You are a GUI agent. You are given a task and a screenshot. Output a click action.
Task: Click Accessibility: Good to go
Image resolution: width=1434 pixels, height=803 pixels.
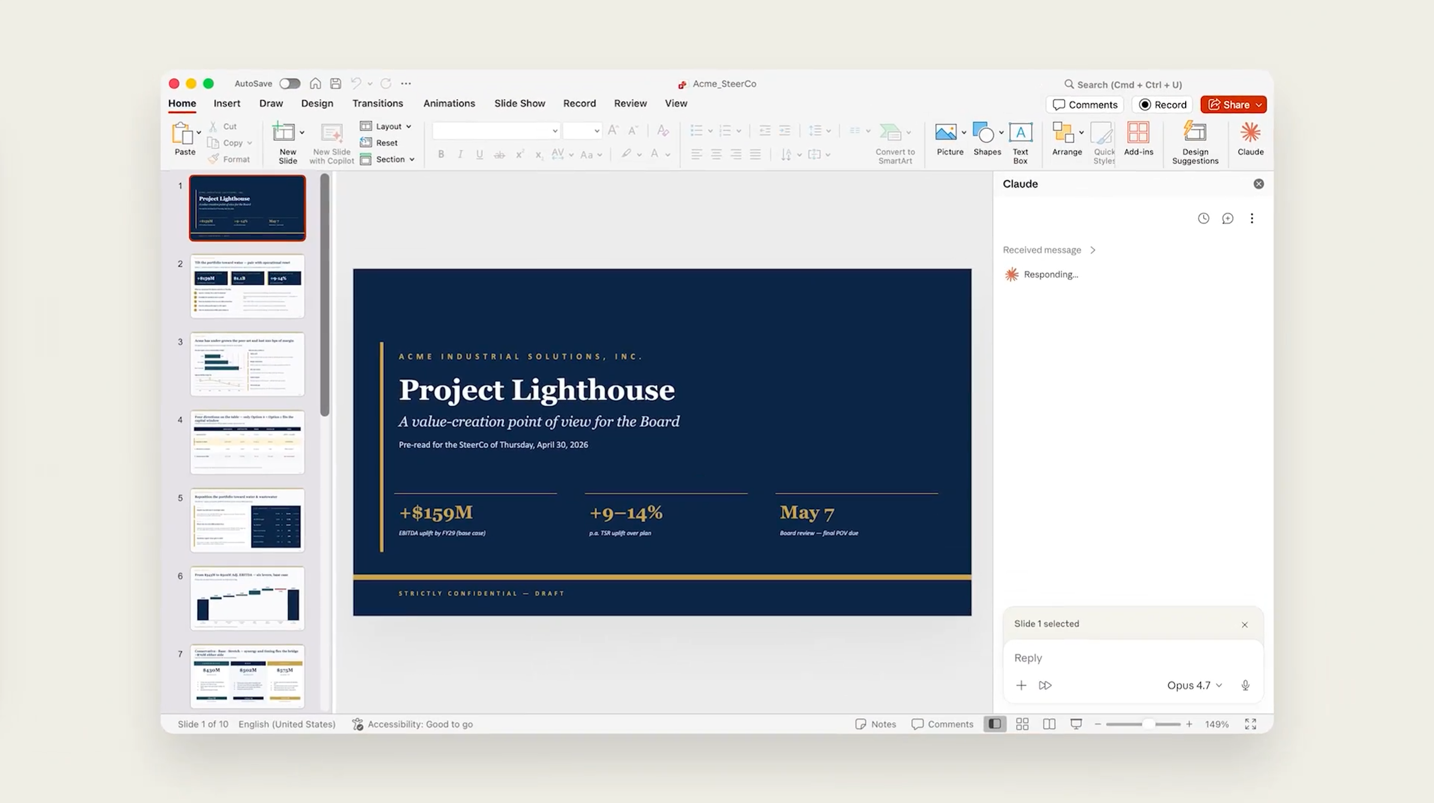tap(412, 724)
